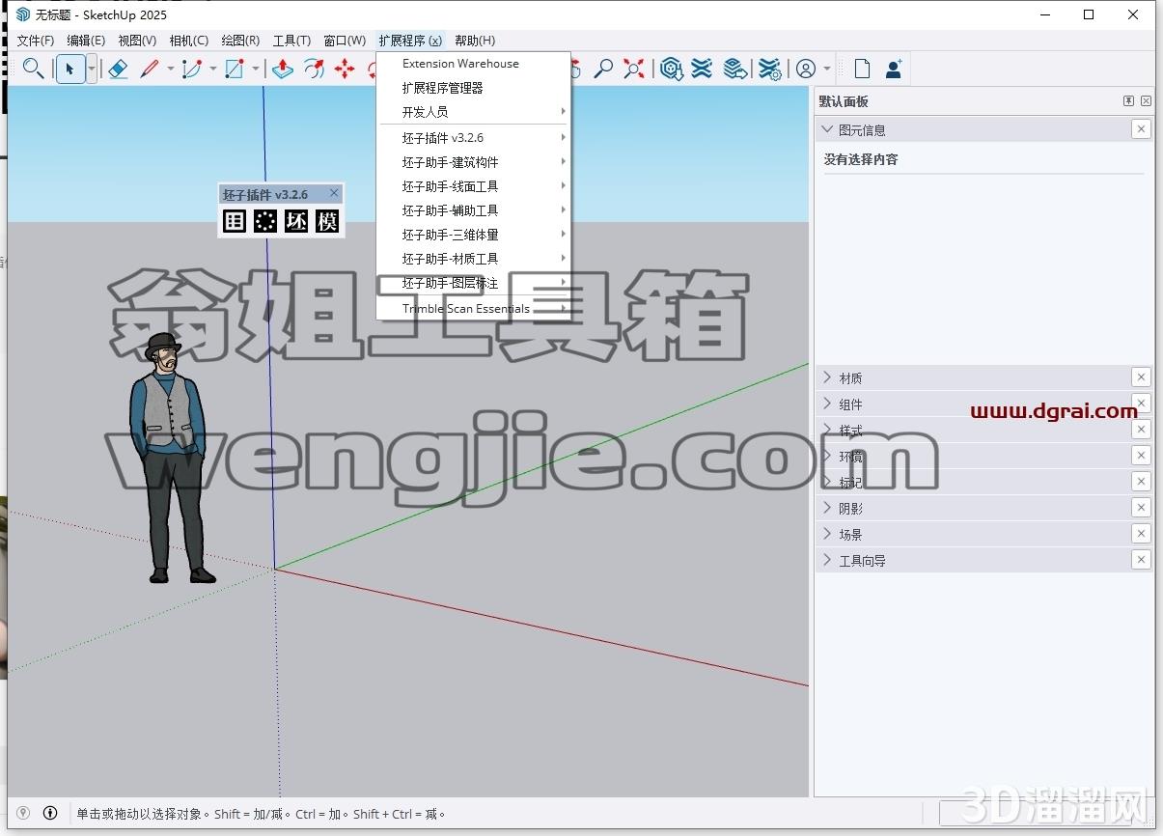Open the Arc tool dropdown arrow
The image size is (1163, 836).
tap(213, 69)
